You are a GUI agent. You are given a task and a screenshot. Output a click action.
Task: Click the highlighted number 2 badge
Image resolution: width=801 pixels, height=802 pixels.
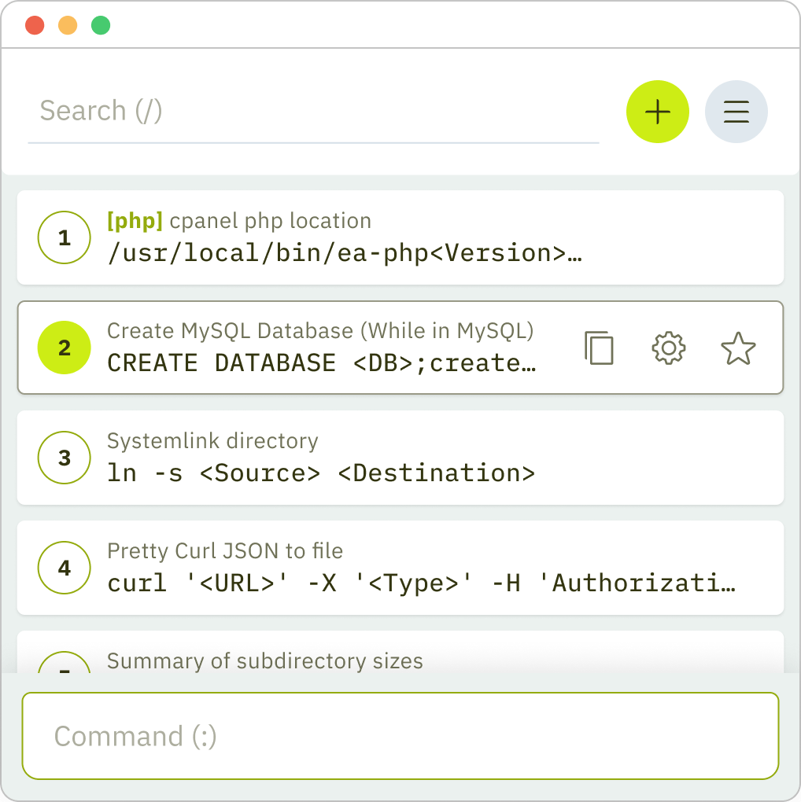coord(65,348)
